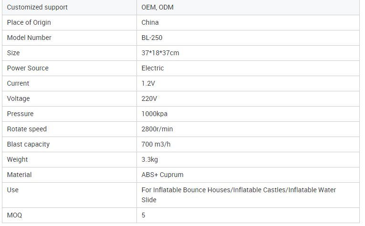This screenshot has height=226, width=365.
Task: Click the 1.2V current value
Action: click(148, 83)
